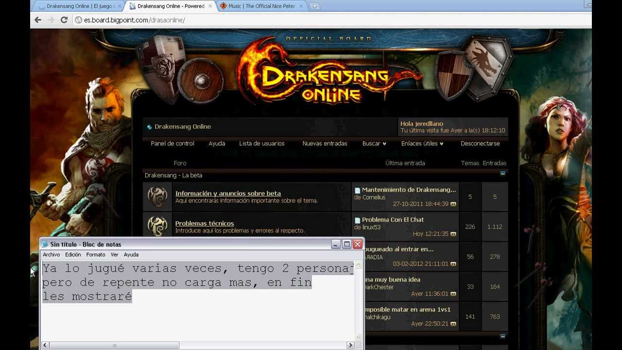The width and height of the screenshot is (622, 350).
Task: Click the small icon left of 'Drakensang Online' breadcrumb
Action: [x=149, y=127]
